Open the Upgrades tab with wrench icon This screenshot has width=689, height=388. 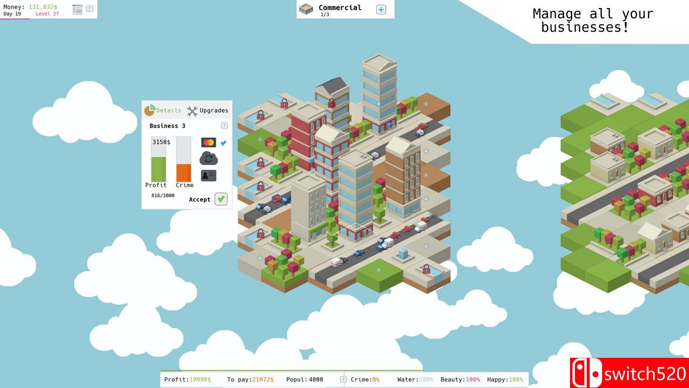[208, 110]
